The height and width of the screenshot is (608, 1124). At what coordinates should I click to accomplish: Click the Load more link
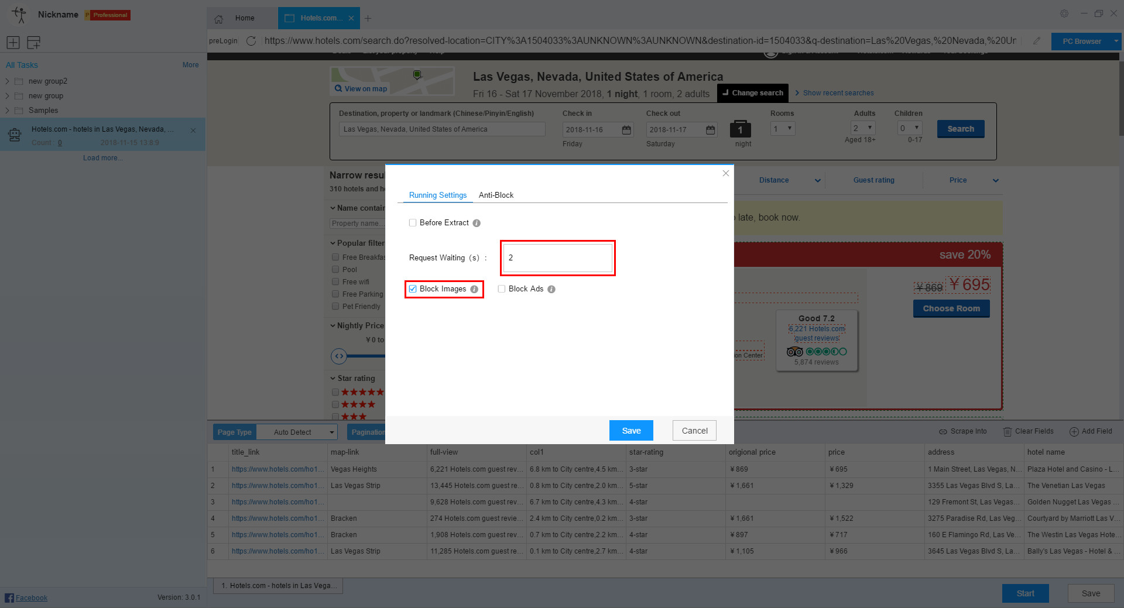pyautogui.click(x=102, y=158)
